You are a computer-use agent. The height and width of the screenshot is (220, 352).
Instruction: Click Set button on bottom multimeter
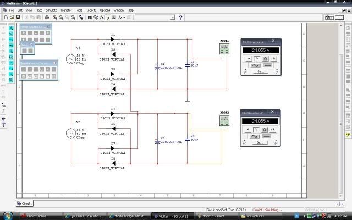coord(260,142)
